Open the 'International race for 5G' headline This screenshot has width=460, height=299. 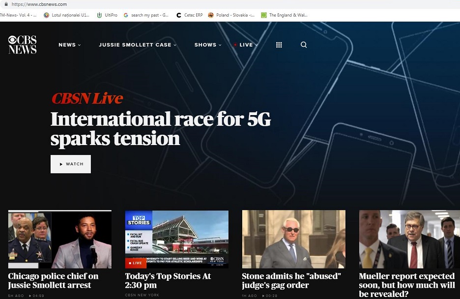(x=161, y=128)
